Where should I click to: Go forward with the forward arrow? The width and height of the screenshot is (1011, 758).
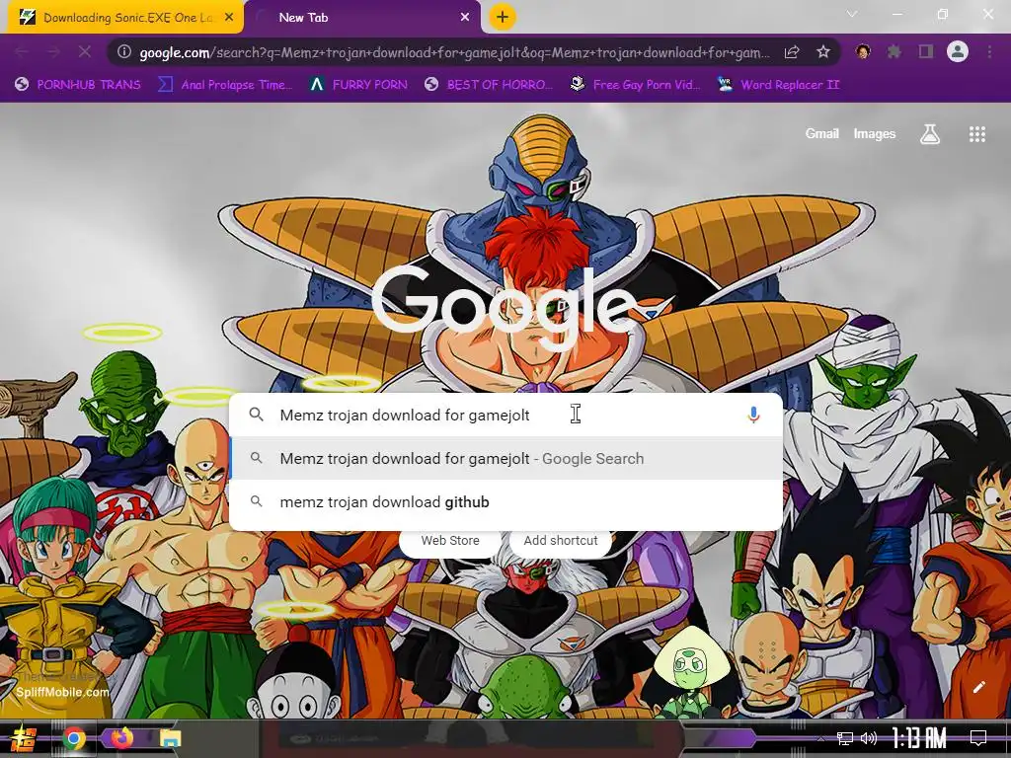point(53,52)
